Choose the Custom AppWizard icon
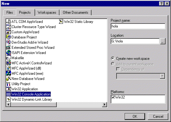This screenshot has height=122, width=171. click(x=9, y=32)
